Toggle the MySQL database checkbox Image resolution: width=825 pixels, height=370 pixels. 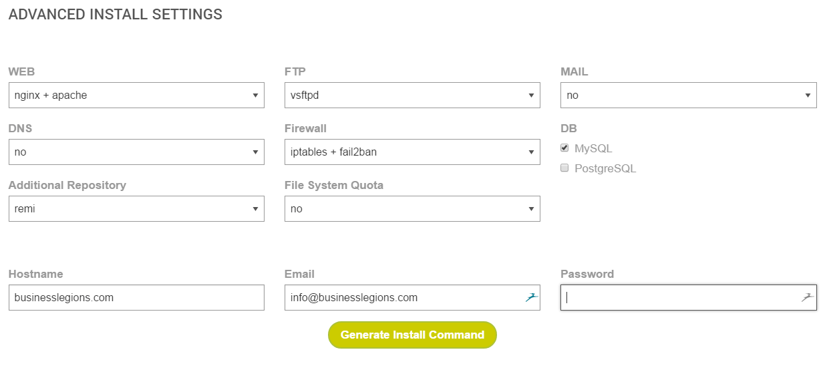click(564, 148)
